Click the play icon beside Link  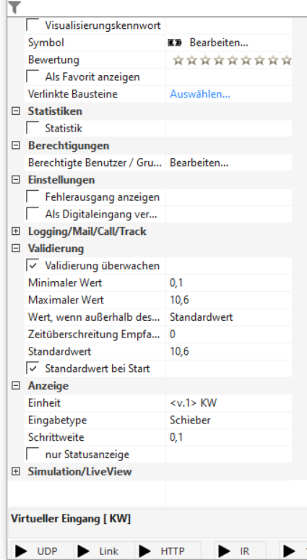83,551
